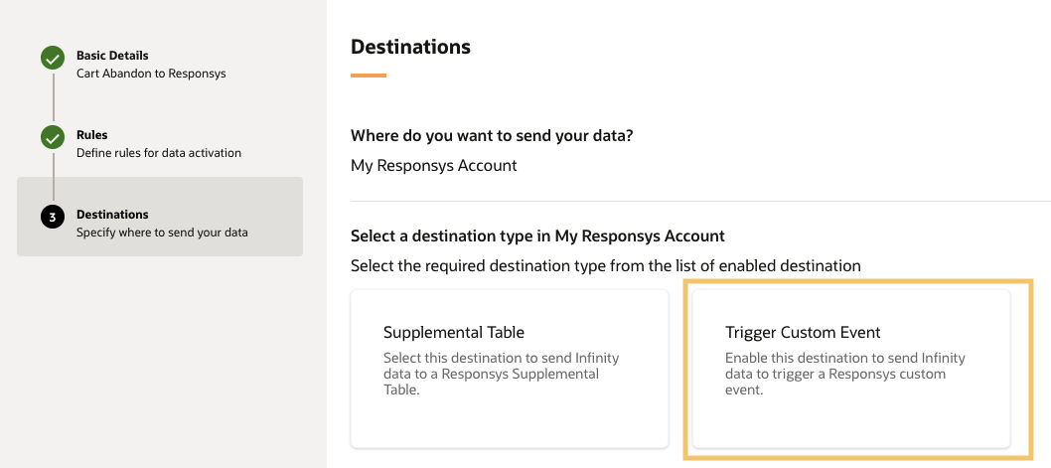The width and height of the screenshot is (1051, 468).
Task: Click the step 3 number circle icon
Action: (x=53, y=218)
